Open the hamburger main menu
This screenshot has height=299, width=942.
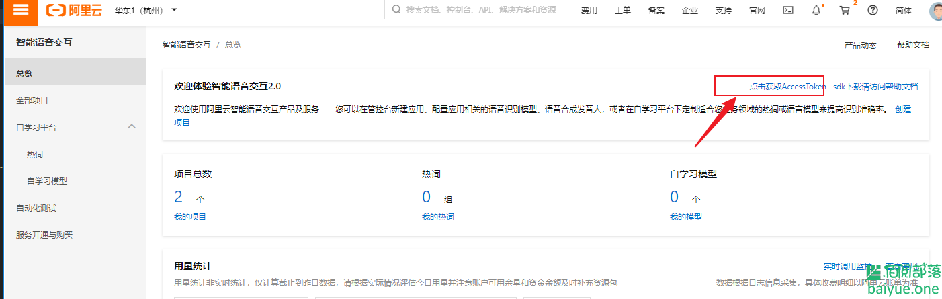(21, 10)
